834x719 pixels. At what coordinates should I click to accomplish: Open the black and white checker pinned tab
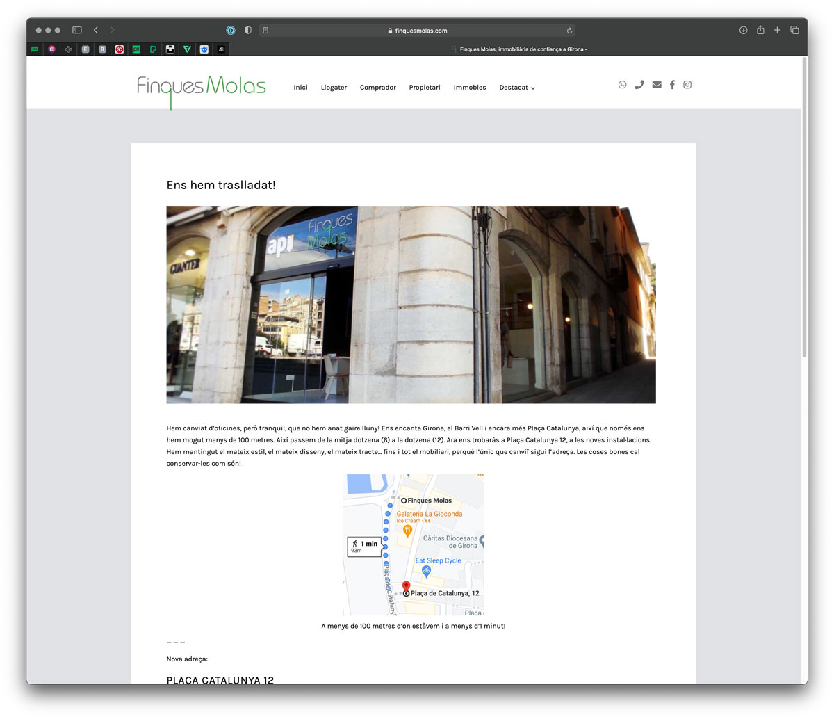click(170, 49)
